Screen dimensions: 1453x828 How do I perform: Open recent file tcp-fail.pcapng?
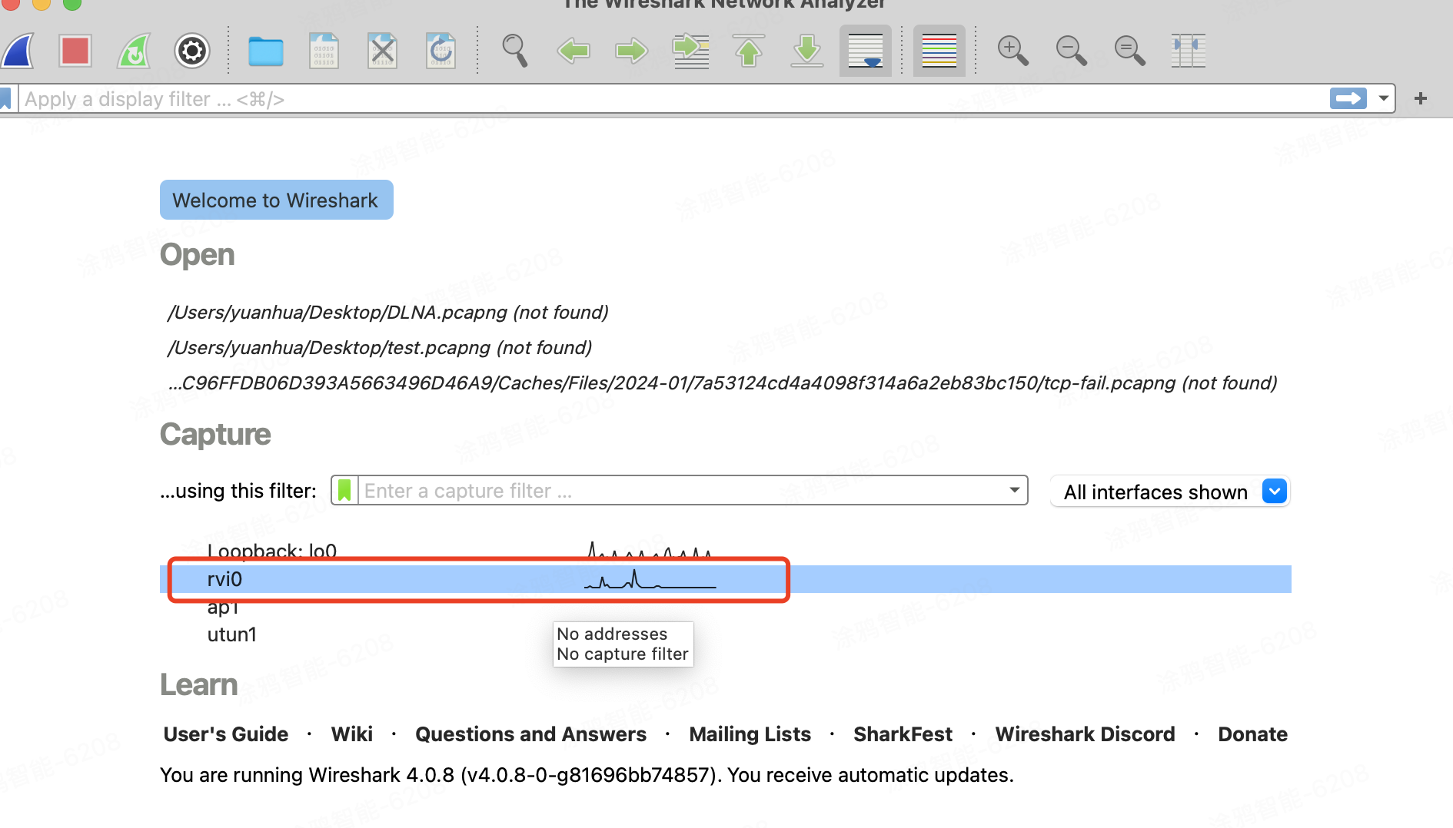point(723,383)
